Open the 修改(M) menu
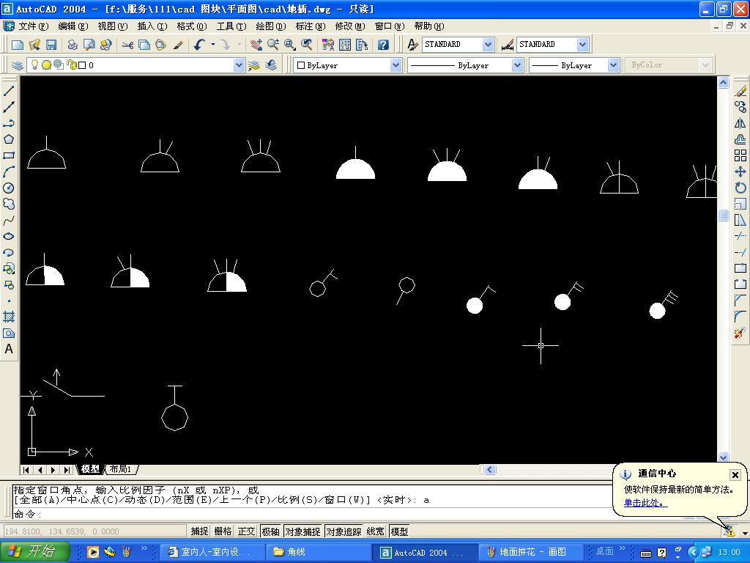Screen dimensions: 750x563 coord(350,26)
